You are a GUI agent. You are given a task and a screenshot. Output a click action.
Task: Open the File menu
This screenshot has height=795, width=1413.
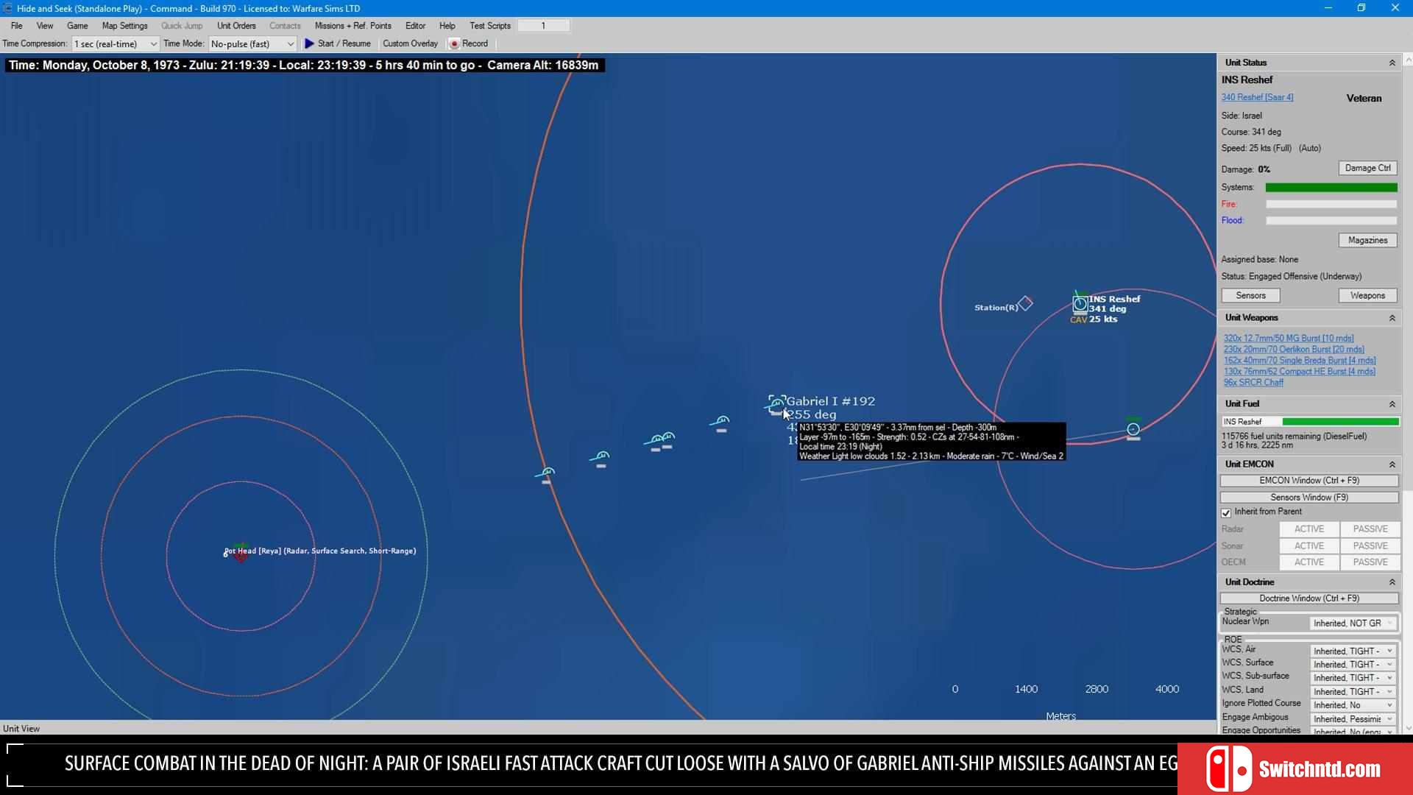[x=16, y=26]
